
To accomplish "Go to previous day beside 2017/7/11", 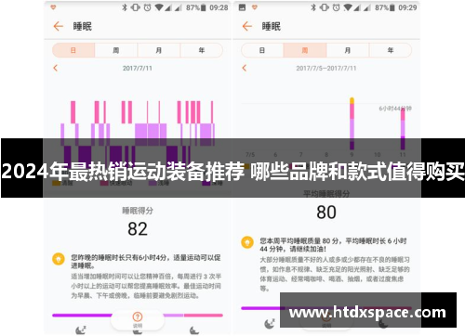I will click(x=56, y=68).
